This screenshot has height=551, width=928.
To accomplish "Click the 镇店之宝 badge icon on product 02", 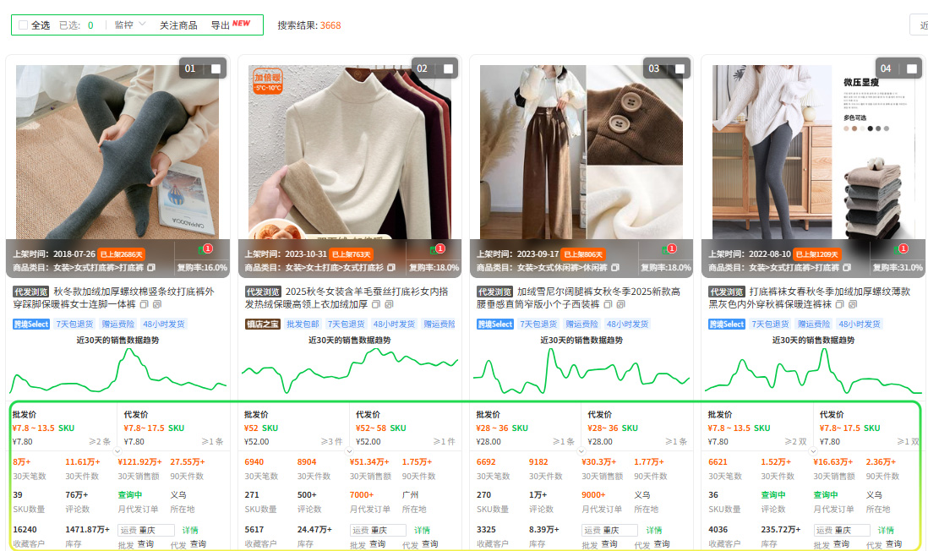I will coord(262,325).
